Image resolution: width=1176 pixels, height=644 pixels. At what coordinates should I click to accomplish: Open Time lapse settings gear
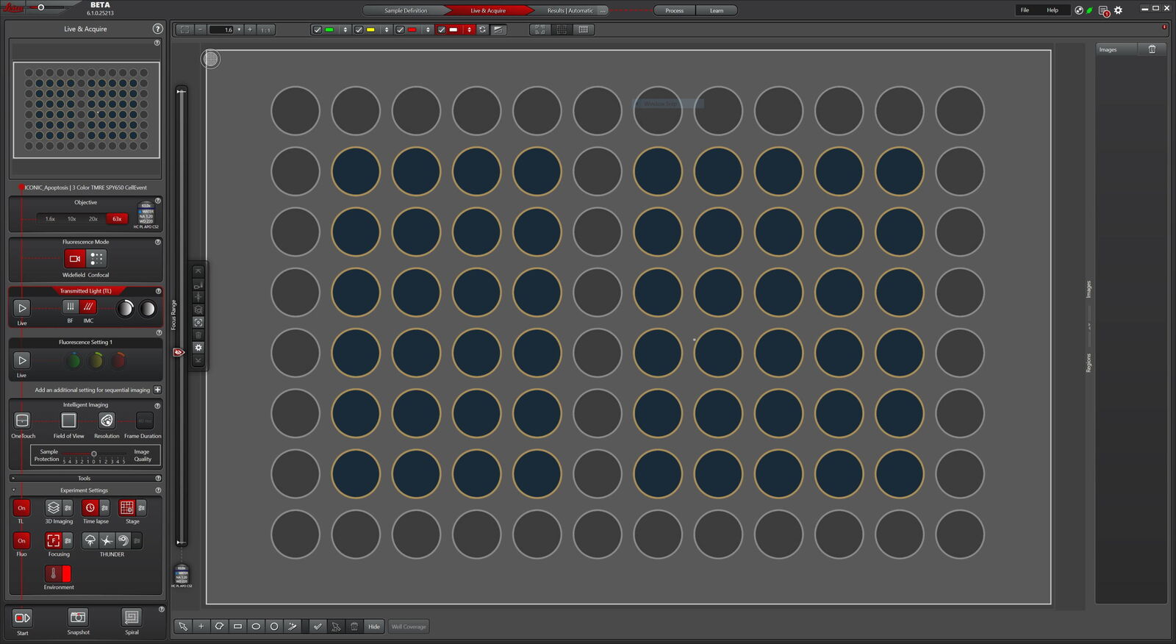pos(104,508)
